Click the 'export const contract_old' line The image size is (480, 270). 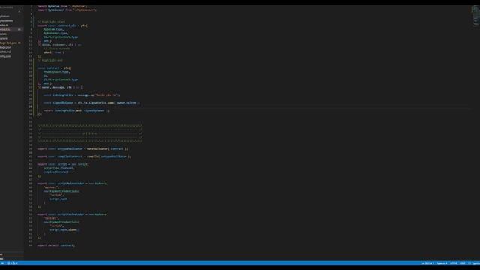pyautogui.click(x=63, y=25)
